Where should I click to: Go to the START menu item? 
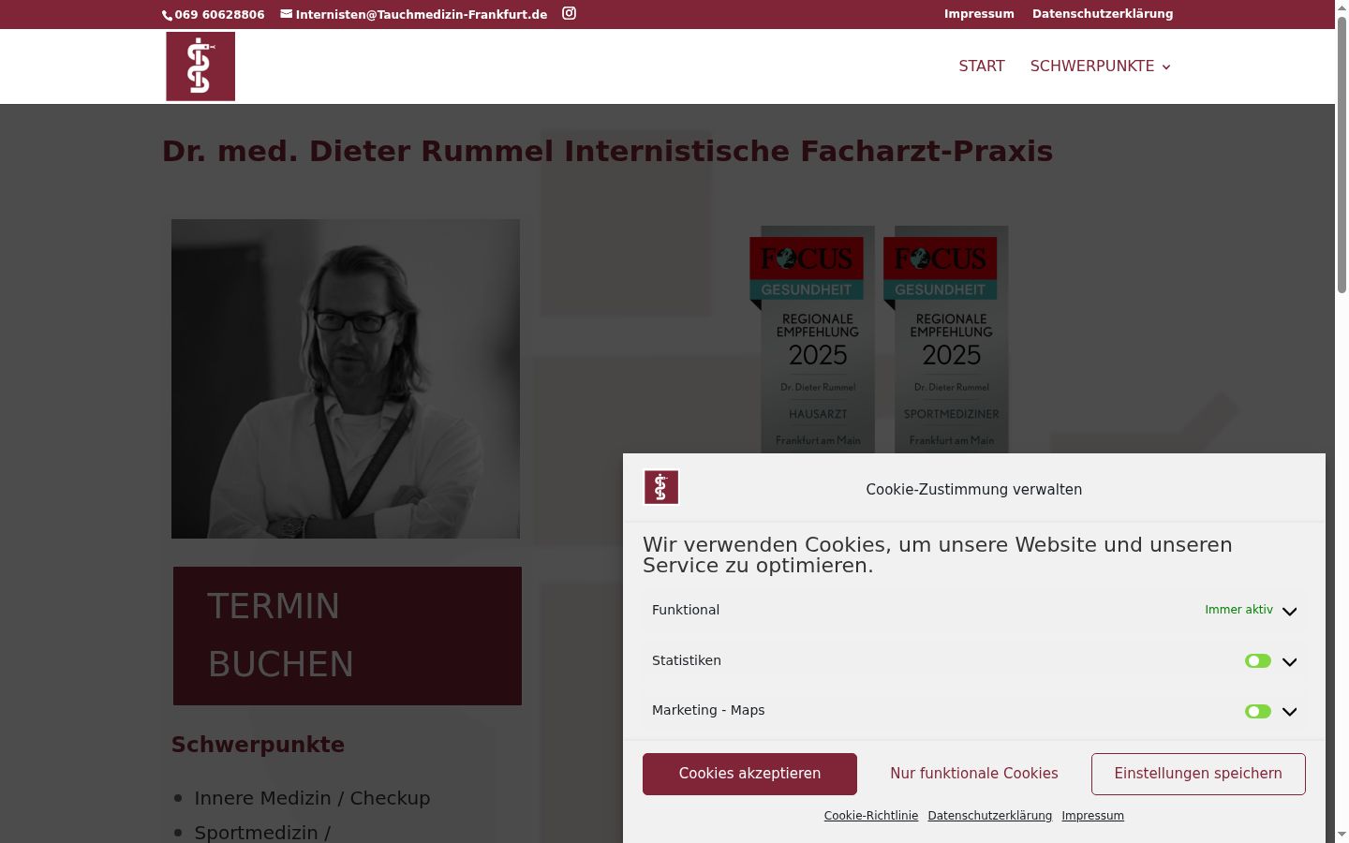(x=982, y=67)
